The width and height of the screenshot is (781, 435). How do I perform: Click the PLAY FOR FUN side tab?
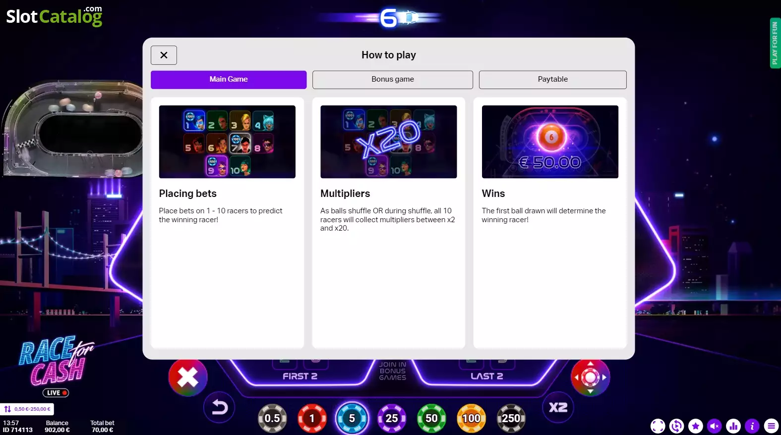pos(775,43)
